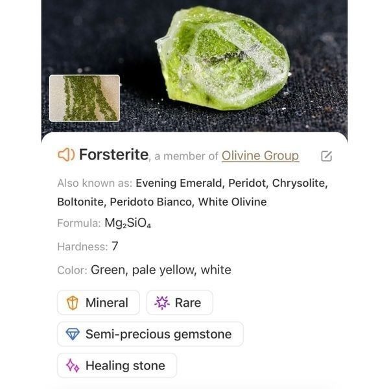This screenshot has width=389, height=389.
Task: Click the Hardness value 7
Action: click(115, 246)
